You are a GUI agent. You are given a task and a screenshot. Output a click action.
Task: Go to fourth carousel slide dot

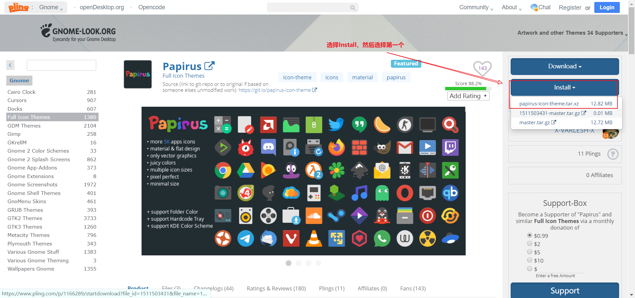[318, 263]
